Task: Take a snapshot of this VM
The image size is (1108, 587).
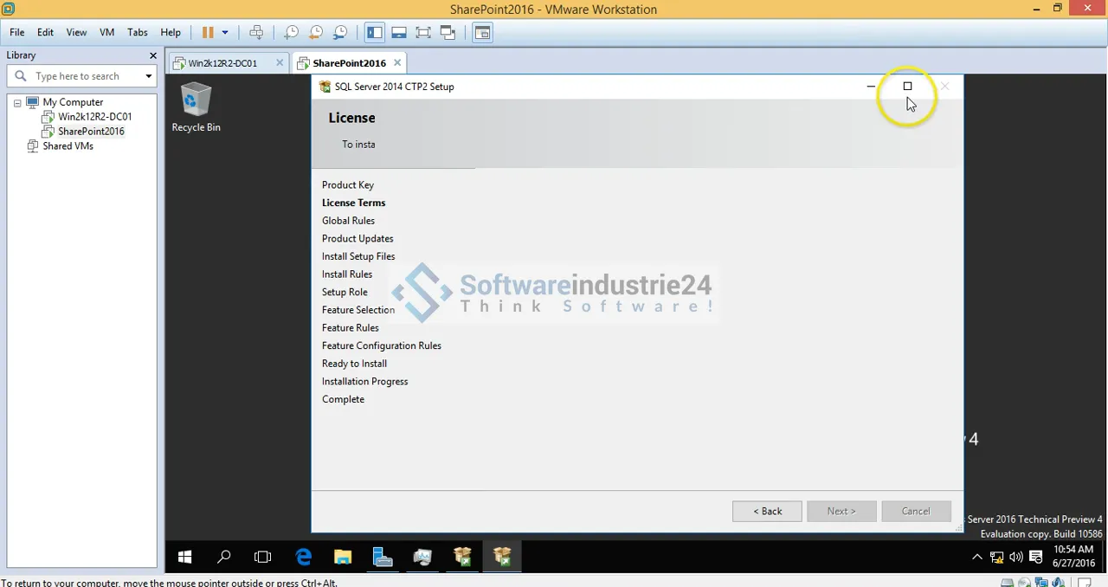Action: click(x=292, y=33)
